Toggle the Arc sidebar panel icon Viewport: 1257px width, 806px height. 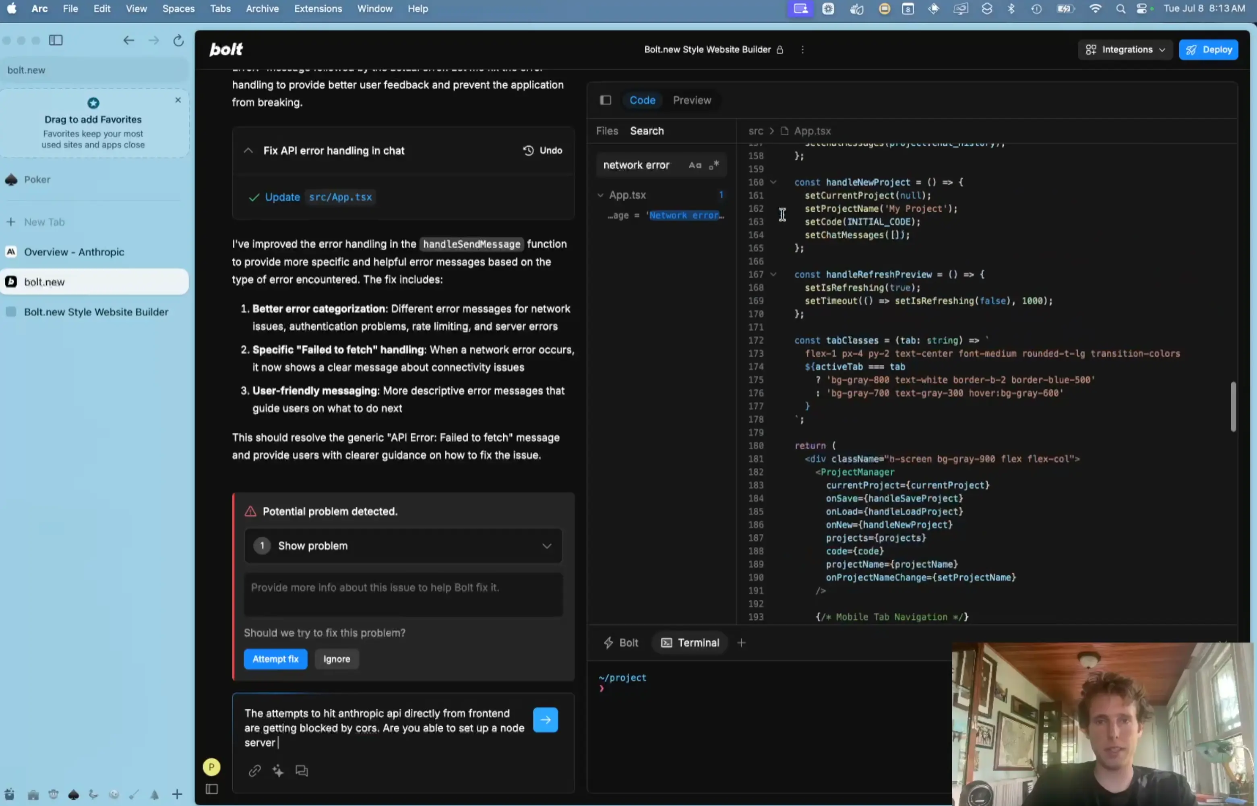56,40
